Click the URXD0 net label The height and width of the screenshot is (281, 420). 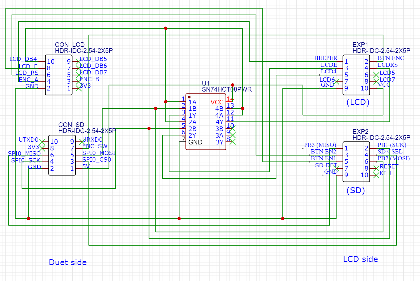93,140
